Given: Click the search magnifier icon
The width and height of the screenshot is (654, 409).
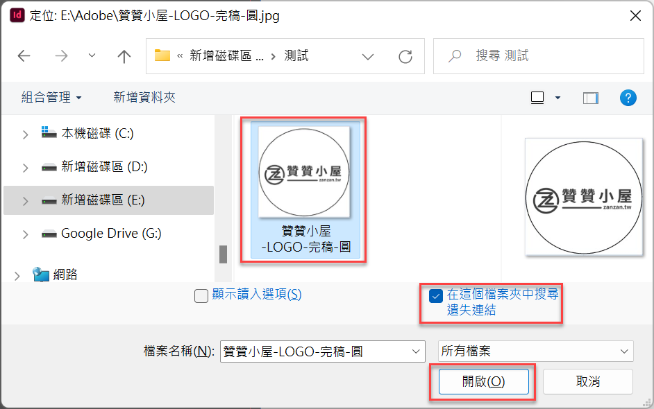Looking at the screenshot, I should (x=455, y=56).
